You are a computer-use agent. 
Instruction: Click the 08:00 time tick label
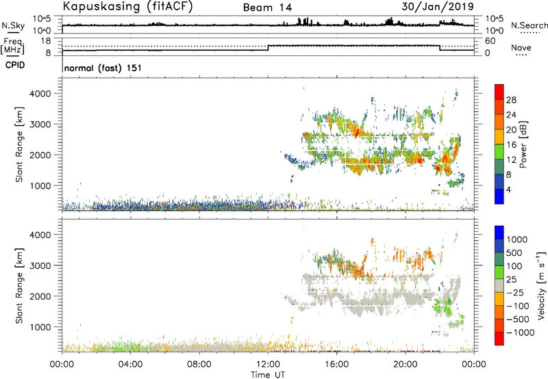(x=199, y=365)
